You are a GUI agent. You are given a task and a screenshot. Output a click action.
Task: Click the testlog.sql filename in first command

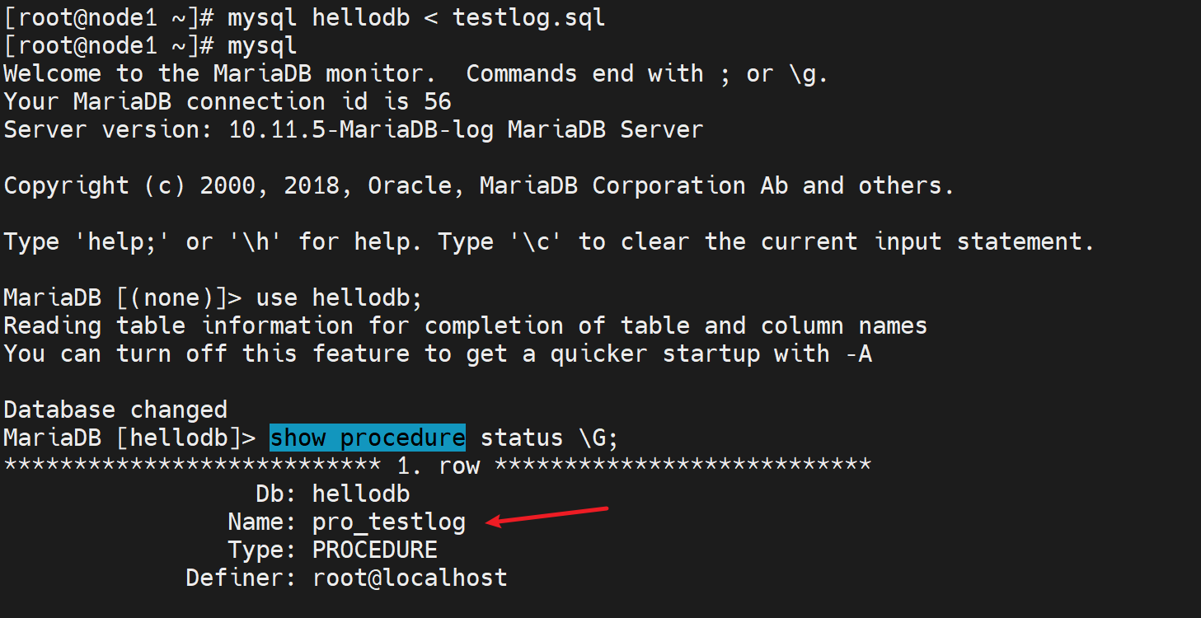point(528,18)
